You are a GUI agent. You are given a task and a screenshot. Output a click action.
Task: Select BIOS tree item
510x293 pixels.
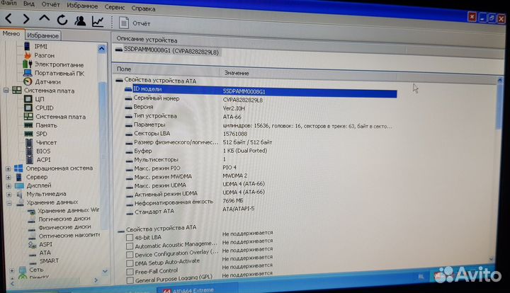[43, 151]
